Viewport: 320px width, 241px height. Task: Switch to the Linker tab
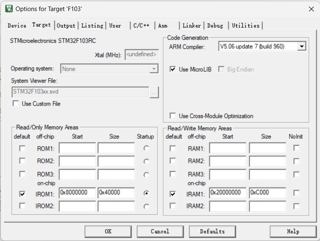(192, 26)
